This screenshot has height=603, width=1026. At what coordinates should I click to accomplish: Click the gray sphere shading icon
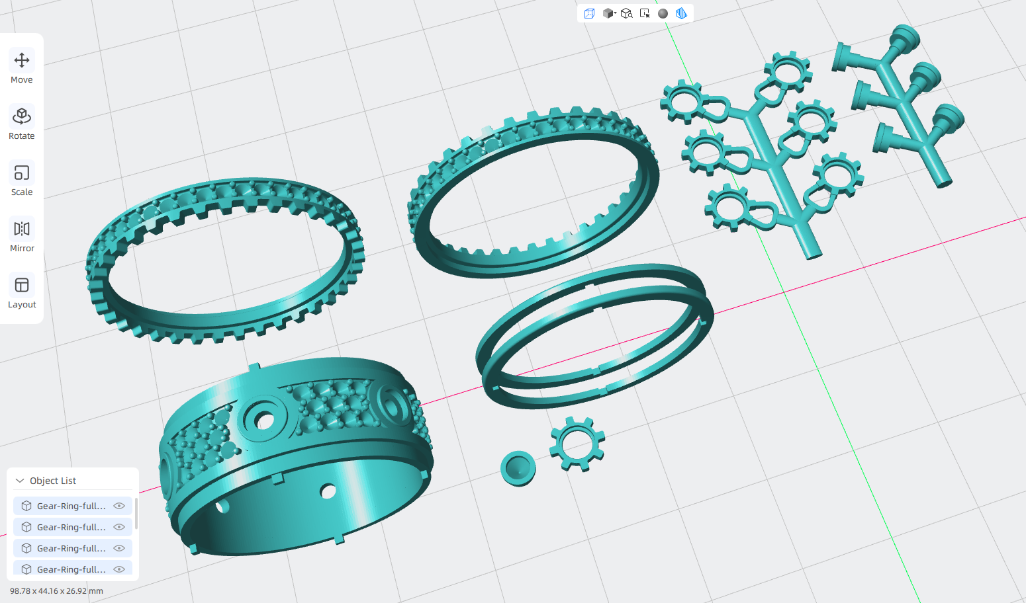663,13
